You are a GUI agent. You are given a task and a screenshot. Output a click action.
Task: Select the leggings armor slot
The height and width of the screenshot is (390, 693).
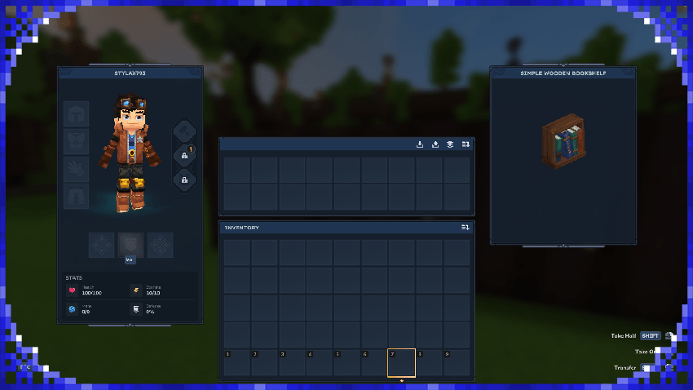pos(76,197)
